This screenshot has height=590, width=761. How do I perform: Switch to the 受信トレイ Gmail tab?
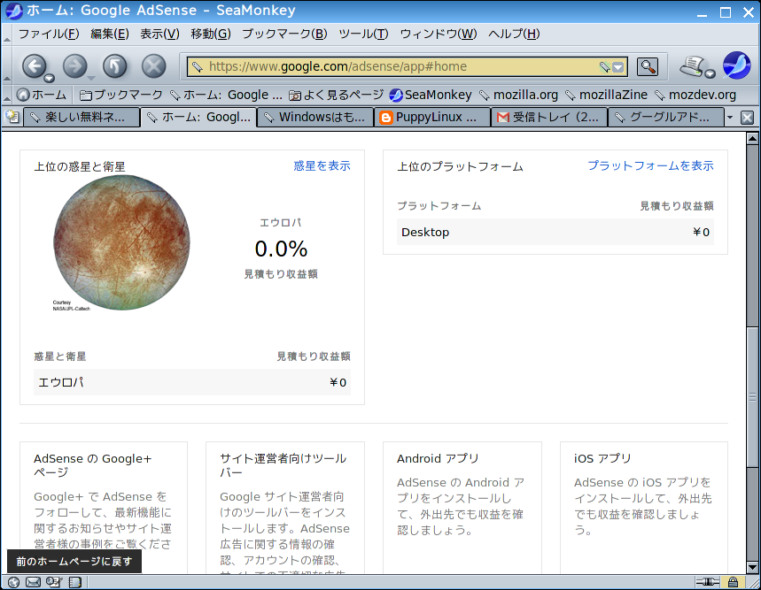click(x=549, y=118)
